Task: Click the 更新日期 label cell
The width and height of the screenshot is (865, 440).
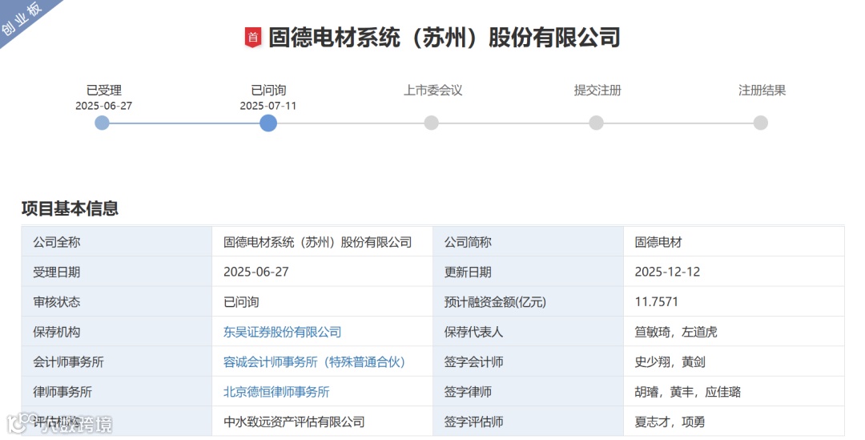Action: [x=528, y=272]
